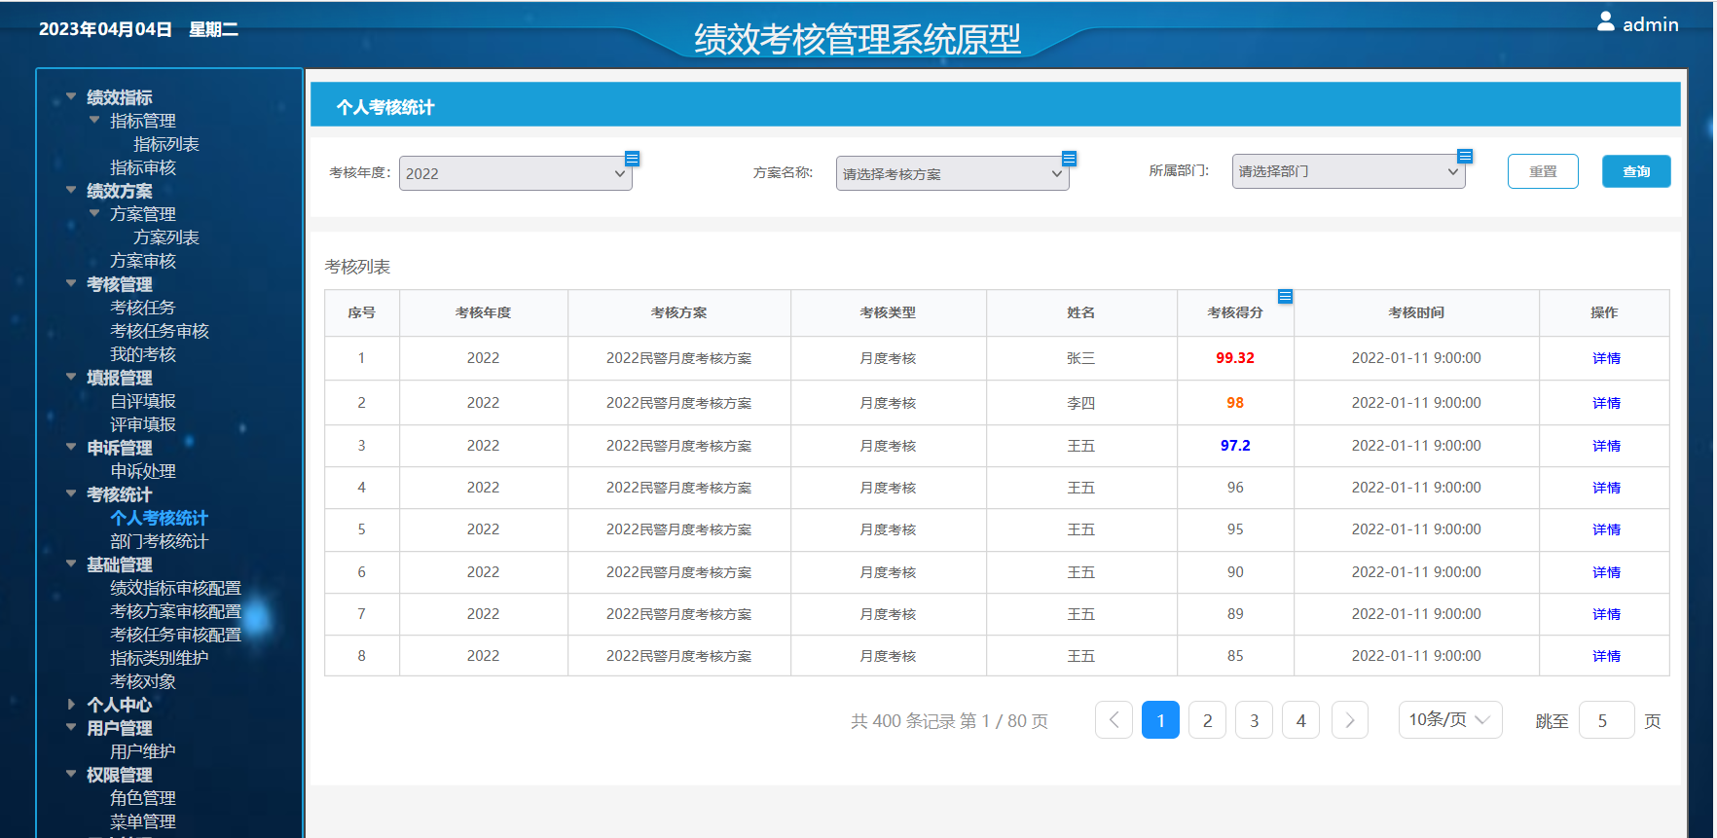Open 详情 for row with score 96
Image resolution: width=1717 pixels, height=838 pixels.
click(x=1606, y=488)
